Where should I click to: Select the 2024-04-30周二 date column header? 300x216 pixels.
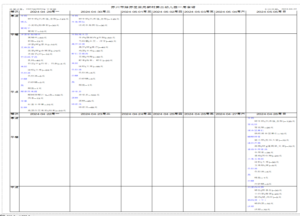tap(95, 12)
